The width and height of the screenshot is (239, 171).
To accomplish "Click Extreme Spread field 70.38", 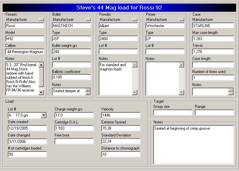I will point(121,128).
